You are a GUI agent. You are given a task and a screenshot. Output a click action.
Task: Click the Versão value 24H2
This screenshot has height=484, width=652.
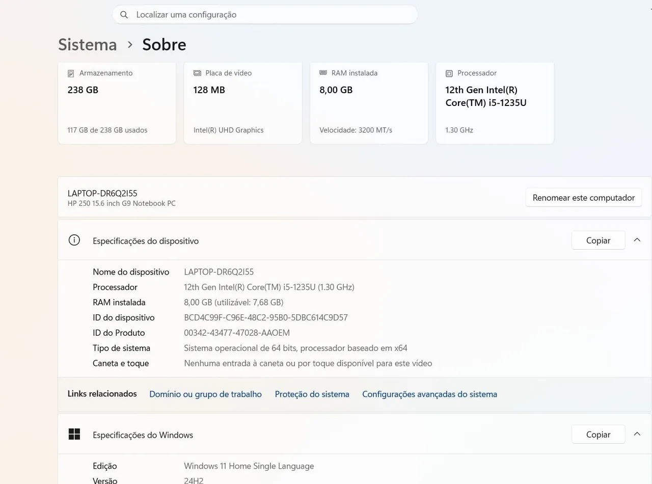tap(194, 480)
